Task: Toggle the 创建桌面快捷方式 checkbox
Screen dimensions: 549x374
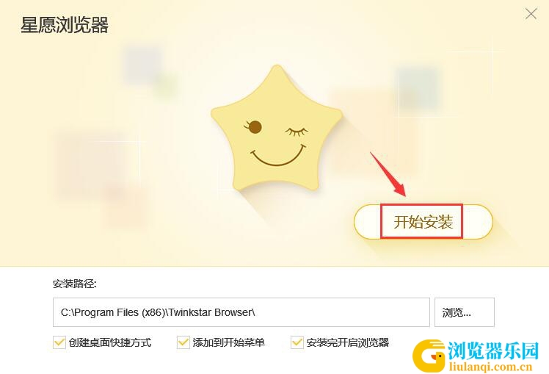Action: click(x=59, y=342)
